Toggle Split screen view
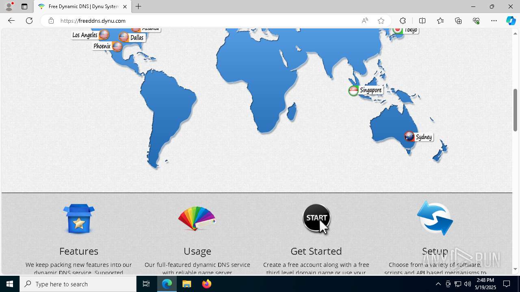Image resolution: width=520 pixels, height=292 pixels. click(x=422, y=21)
